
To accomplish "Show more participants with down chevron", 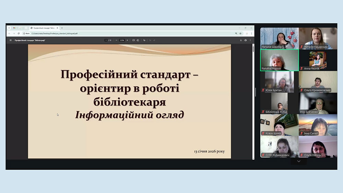I will tap(298, 161).
